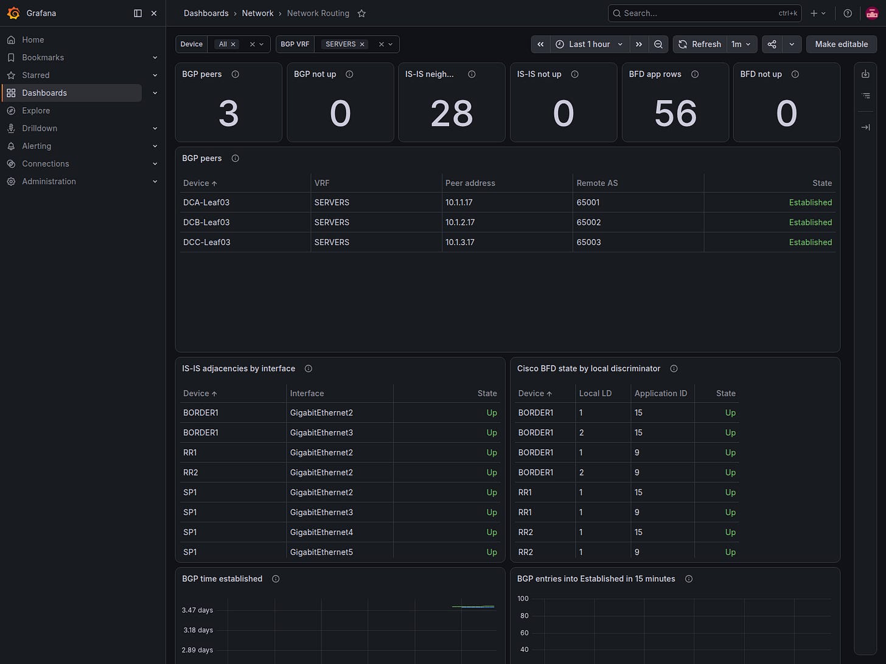Open the help question-mark icon
This screenshot has height=664, width=886.
[x=848, y=13]
